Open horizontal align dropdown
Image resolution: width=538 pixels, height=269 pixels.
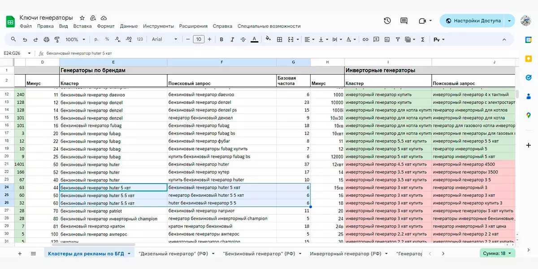309,39
